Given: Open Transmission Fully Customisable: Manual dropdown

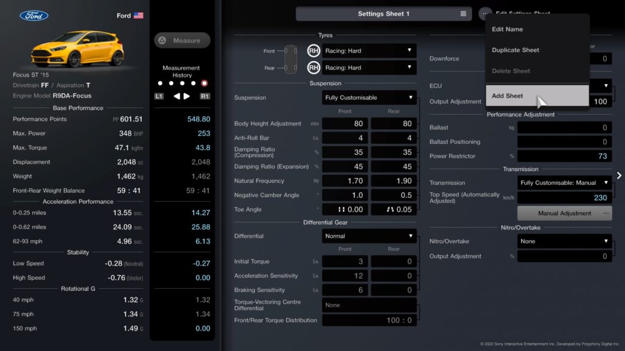Looking at the screenshot, I should (565, 183).
